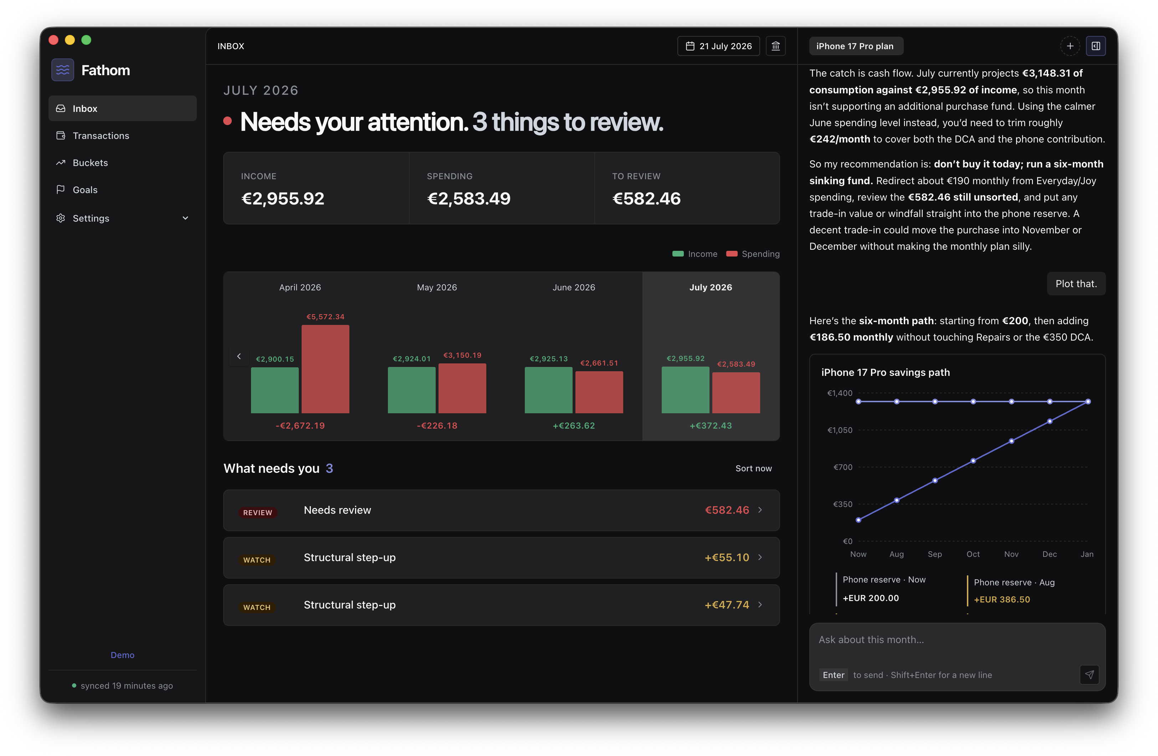Image resolution: width=1158 pixels, height=756 pixels.
Task: Expand chevron on the +€47.74 row
Action: point(760,605)
